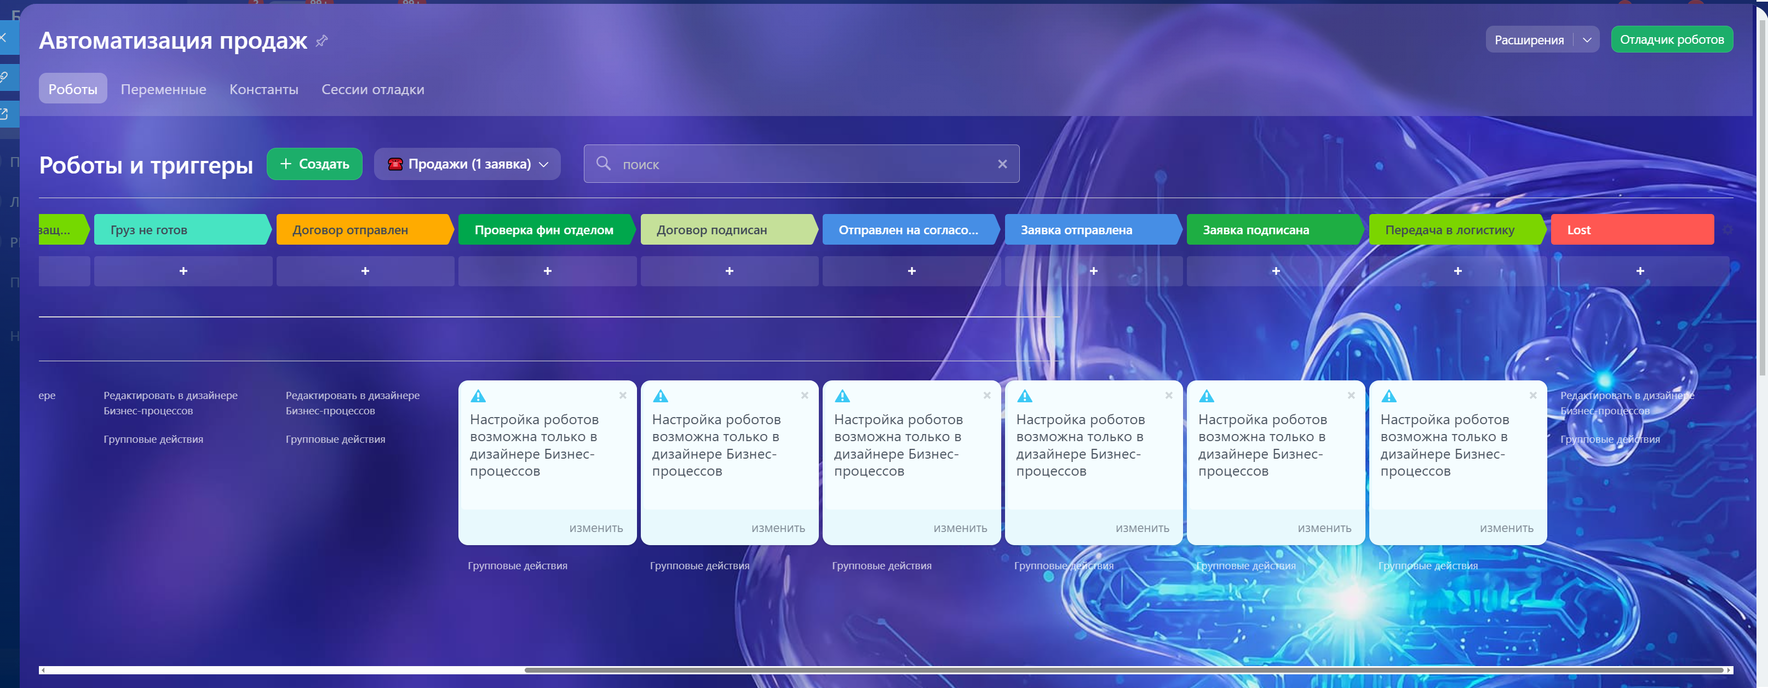This screenshot has width=1768, height=688.
Task: Add a robot under Проверка фин отделом stage
Action: (548, 271)
